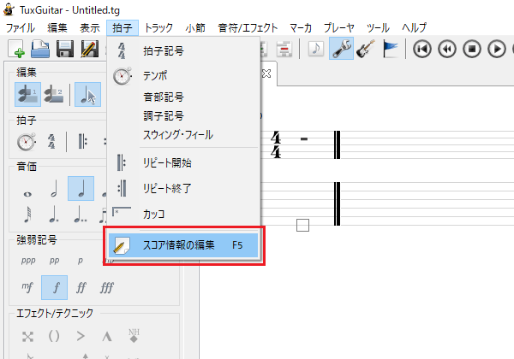Choose 音部記号 menu entry

183,97
